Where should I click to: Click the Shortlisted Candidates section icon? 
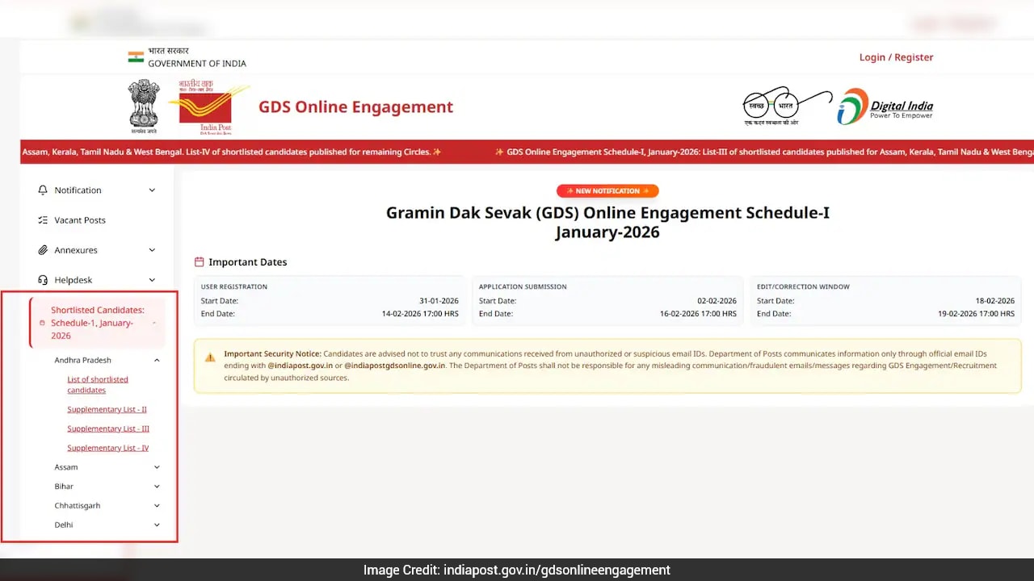click(43, 323)
